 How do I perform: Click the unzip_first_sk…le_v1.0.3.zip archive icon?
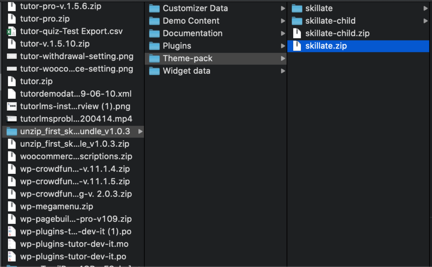[11, 144]
